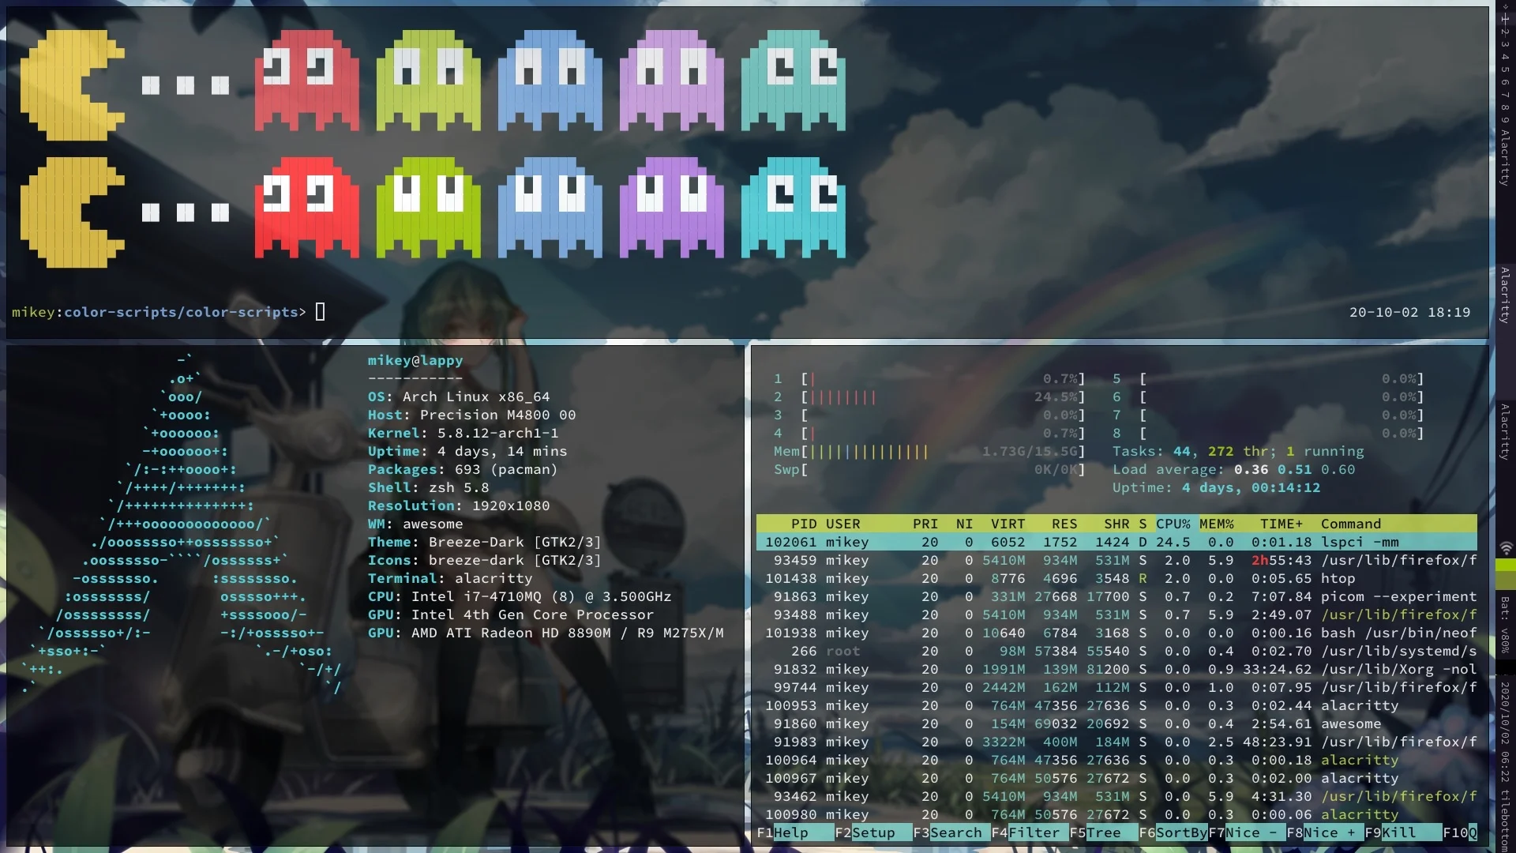Click highlighted CPU% column header in htop
The height and width of the screenshot is (853, 1516).
click(x=1173, y=524)
